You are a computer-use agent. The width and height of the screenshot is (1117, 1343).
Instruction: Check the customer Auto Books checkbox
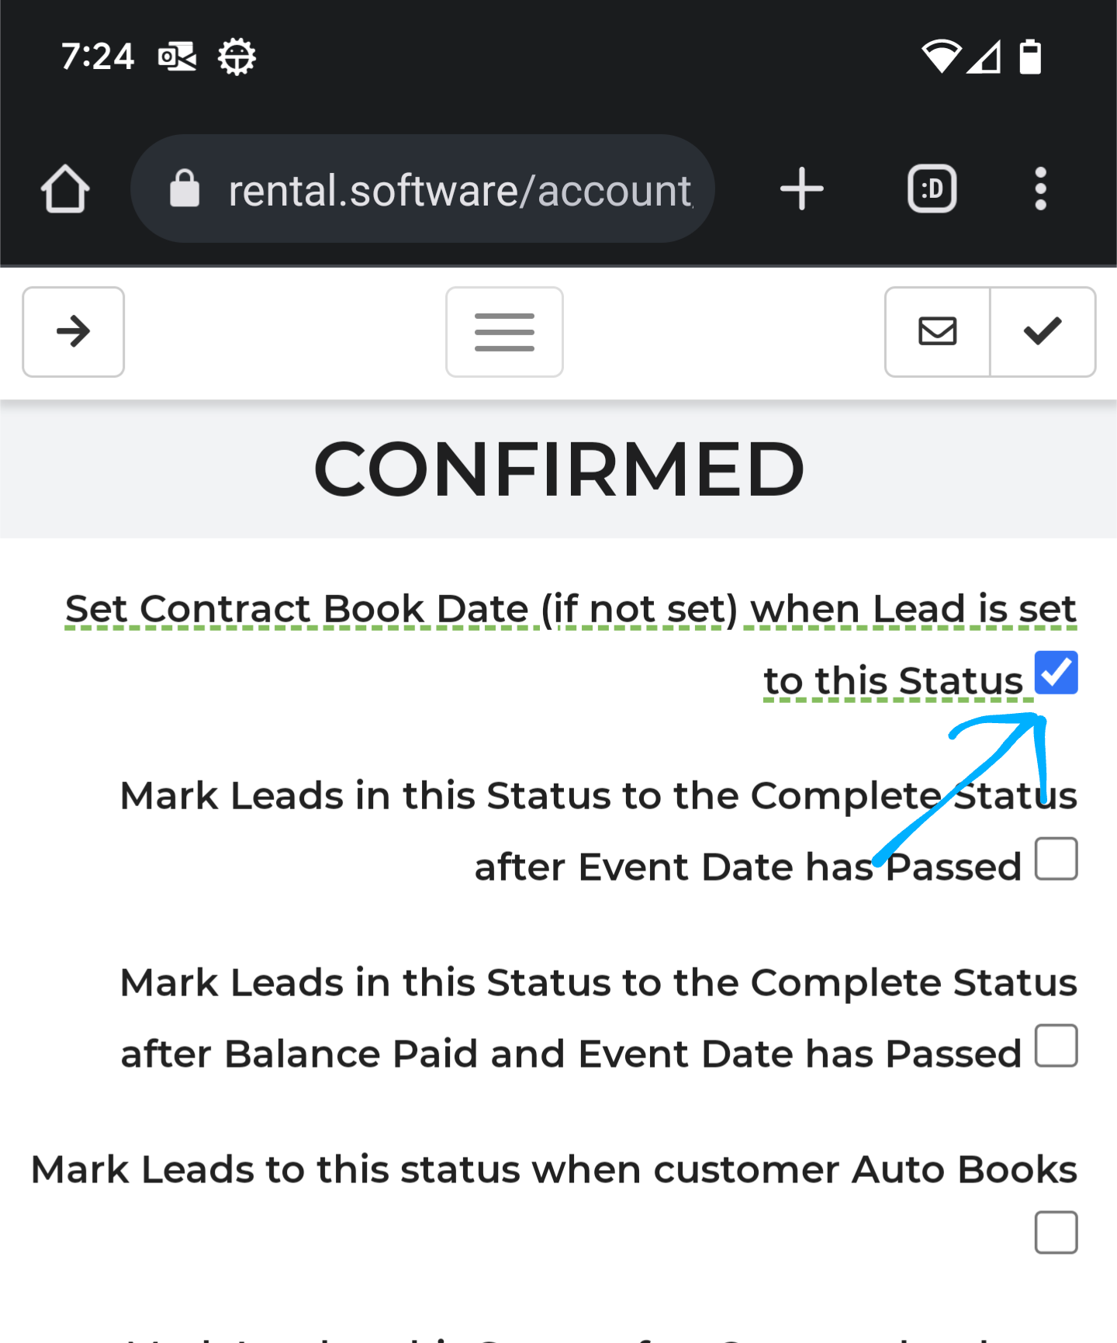tap(1056, 1232)
